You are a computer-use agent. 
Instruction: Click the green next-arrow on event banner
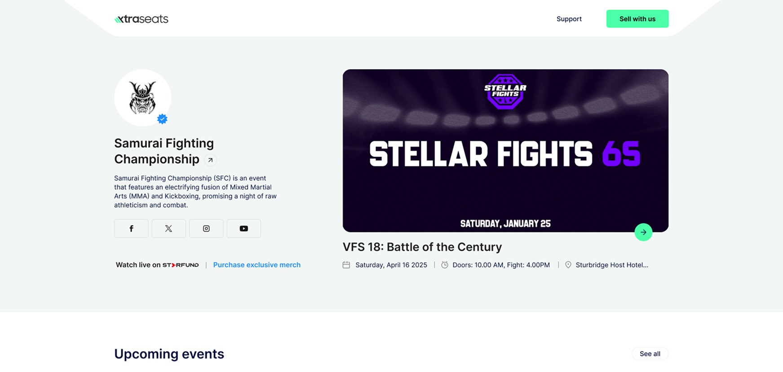point(643,232)
